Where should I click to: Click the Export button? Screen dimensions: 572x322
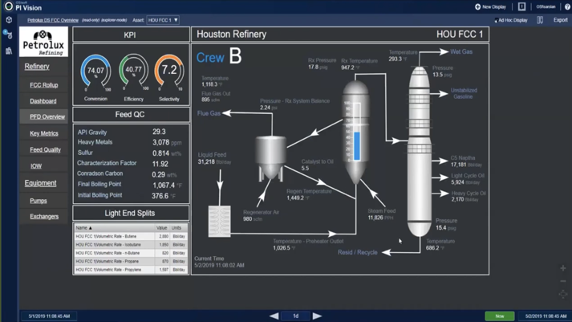[x=560, y=20]
